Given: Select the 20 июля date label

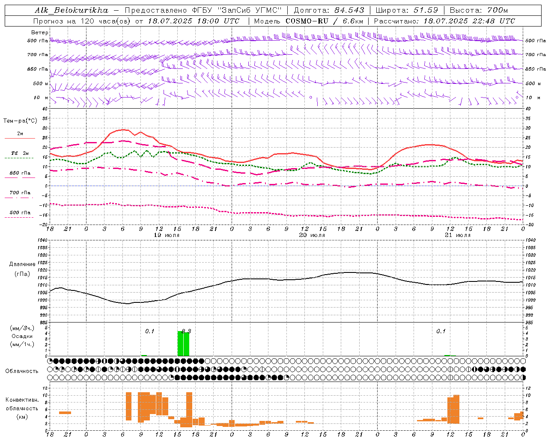Looking at the screenshot, I should (x=312, y=235).
